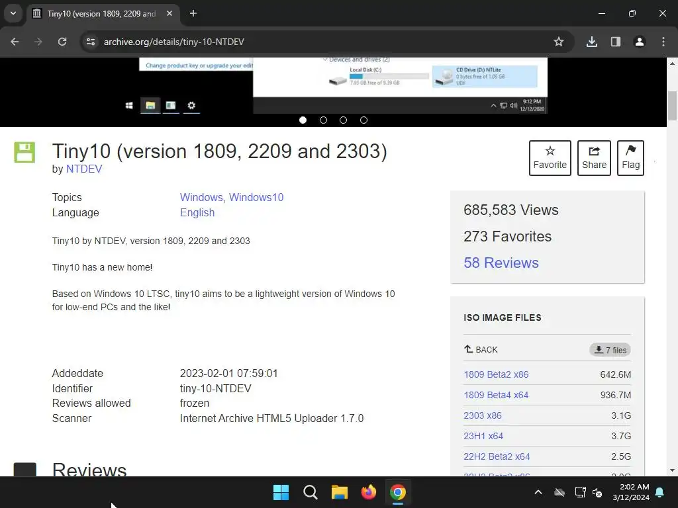Click the 685,583 Views text
Image resolution: width=678 pixels, height=508 pixels.
point(511,210)
